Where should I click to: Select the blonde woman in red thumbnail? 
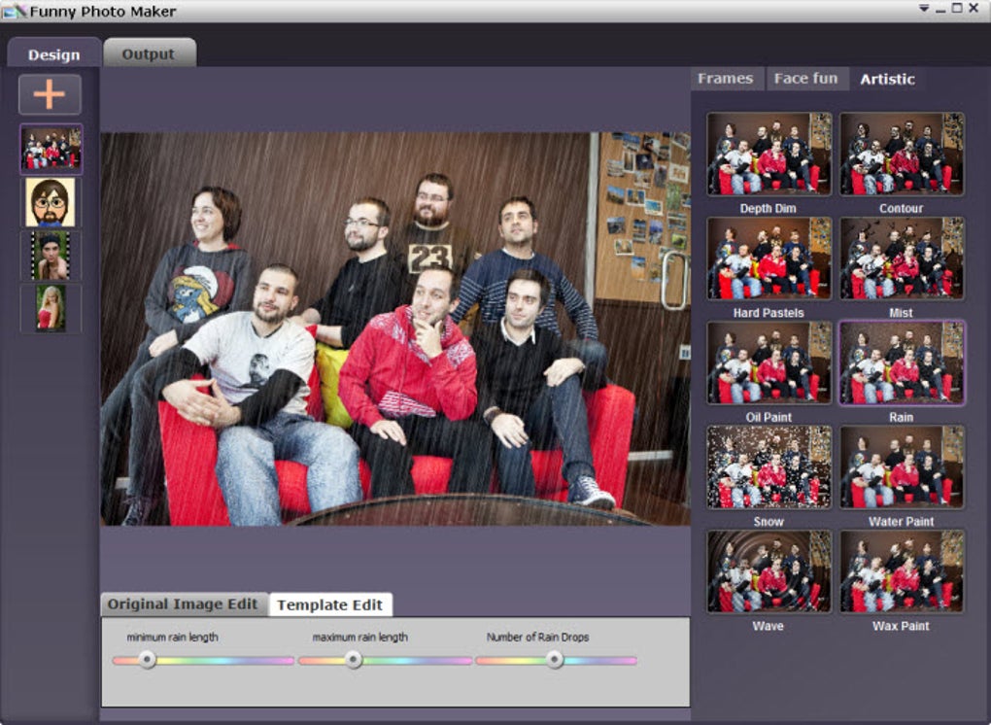pos(51,308)
